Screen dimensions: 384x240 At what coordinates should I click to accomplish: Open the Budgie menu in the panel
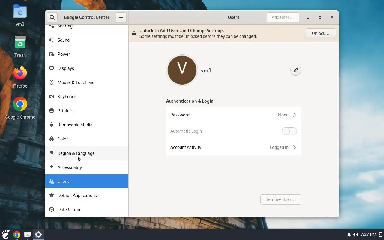(x=6, y=235)
